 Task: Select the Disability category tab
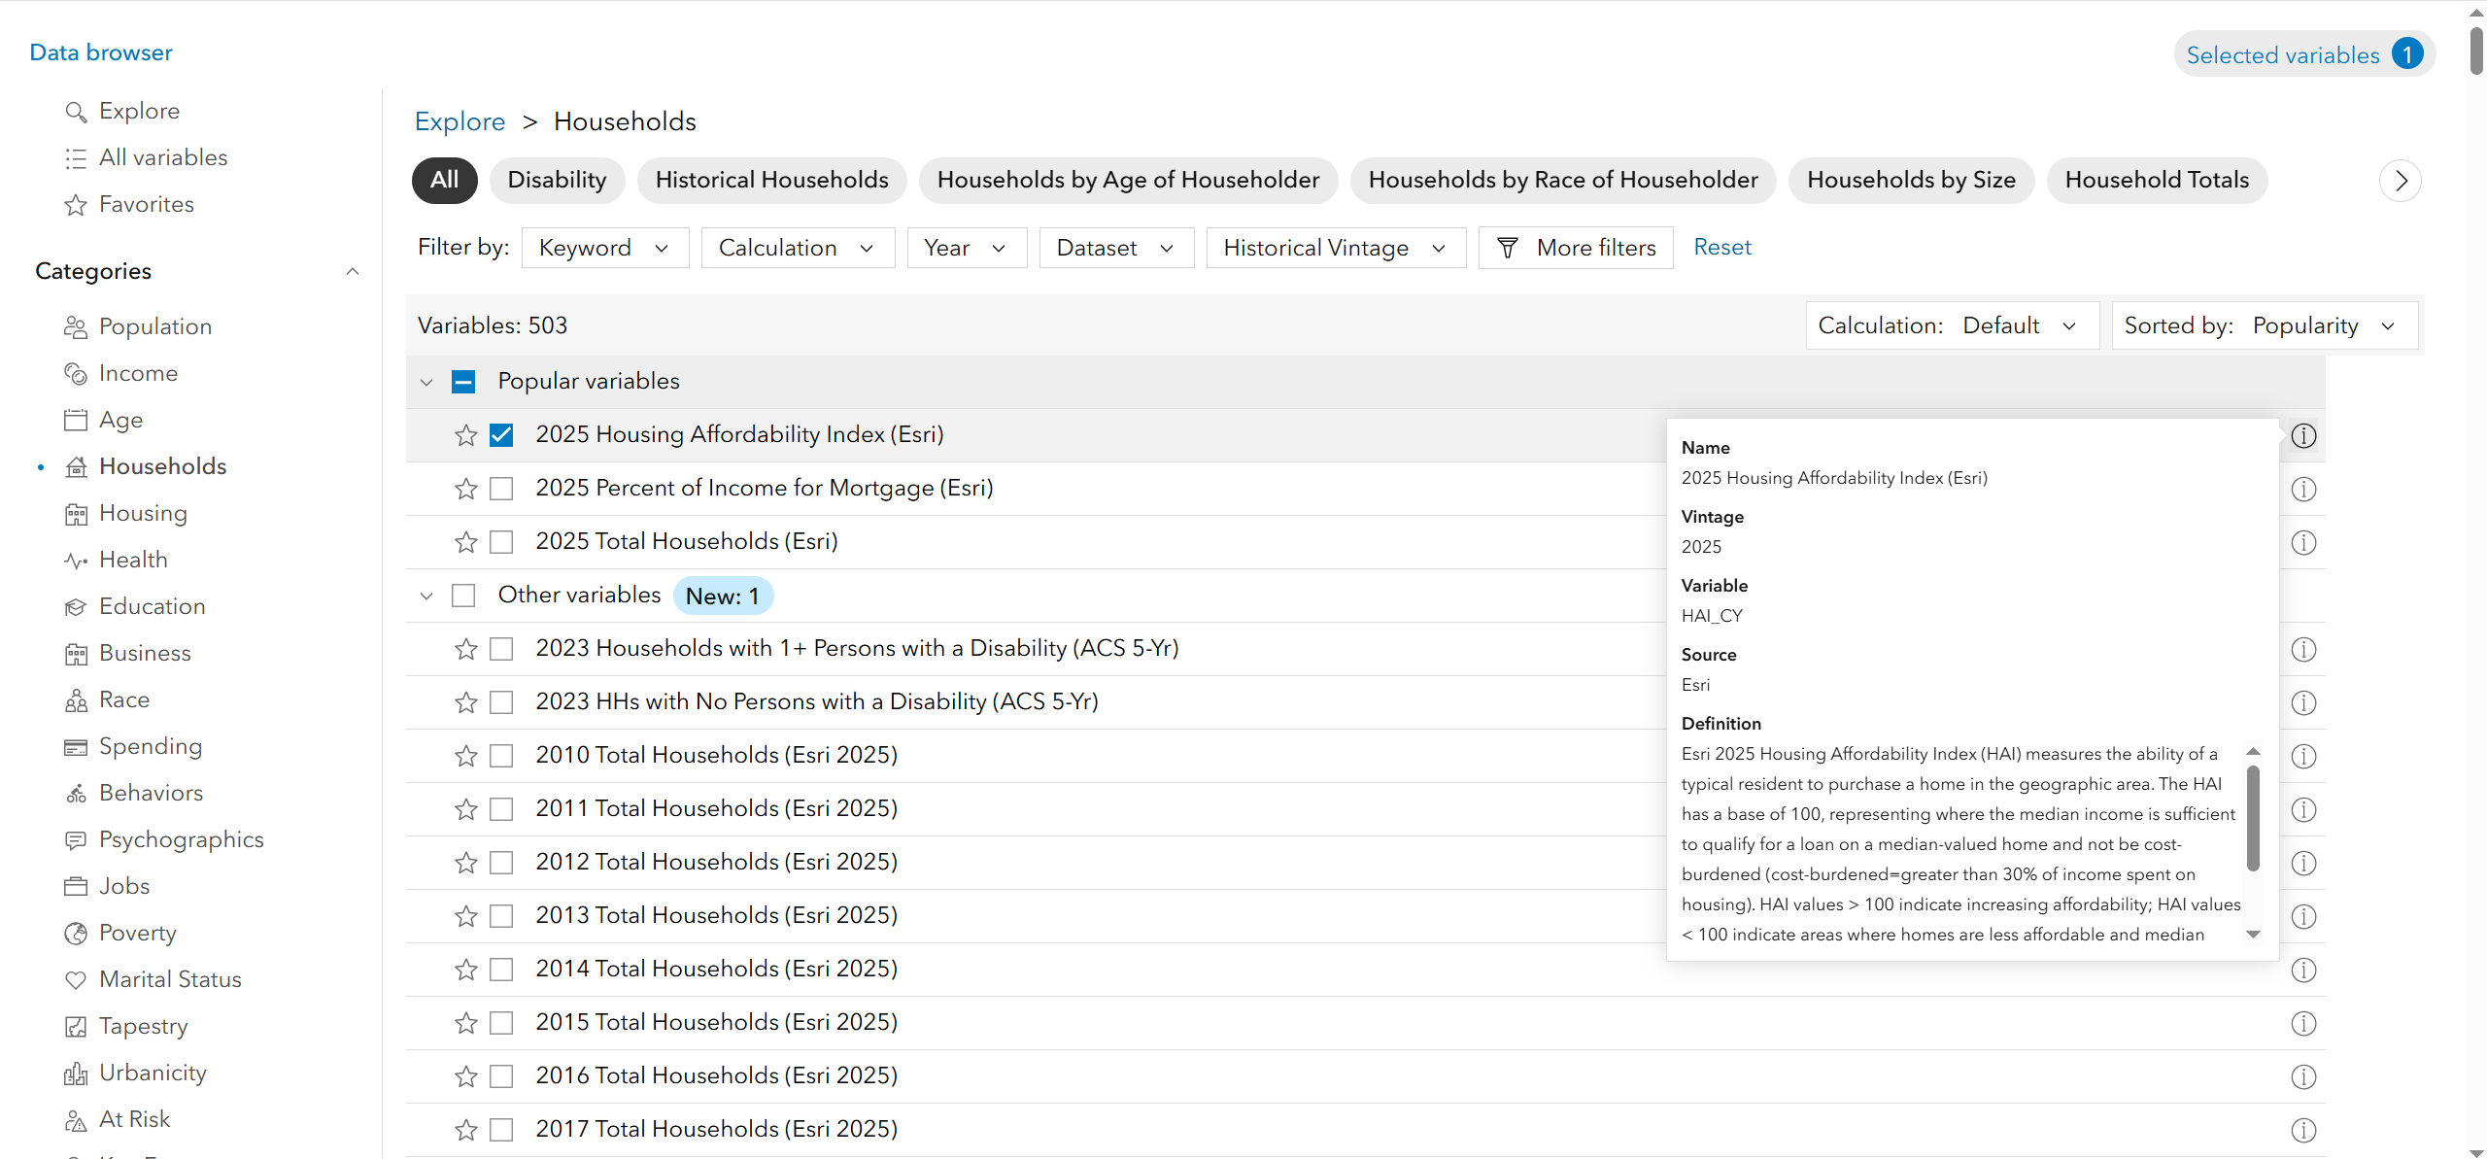tap(557, 181)
